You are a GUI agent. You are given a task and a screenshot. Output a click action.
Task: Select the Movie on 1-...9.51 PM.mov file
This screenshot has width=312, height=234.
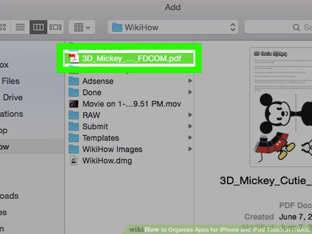(129, 104)
